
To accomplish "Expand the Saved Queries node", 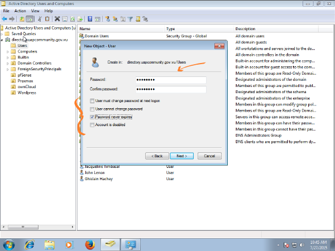I will (x=2, y=33).
